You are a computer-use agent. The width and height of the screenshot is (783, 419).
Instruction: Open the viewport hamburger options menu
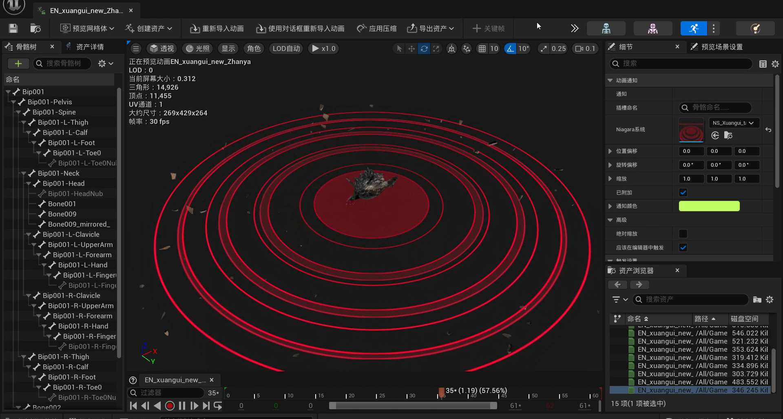pos(136,49)
